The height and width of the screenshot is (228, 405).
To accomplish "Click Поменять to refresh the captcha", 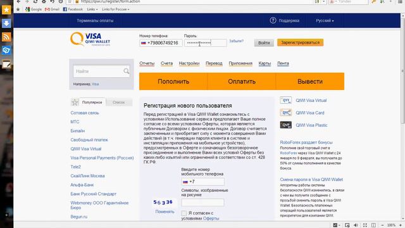I will [x=165, y=212].
